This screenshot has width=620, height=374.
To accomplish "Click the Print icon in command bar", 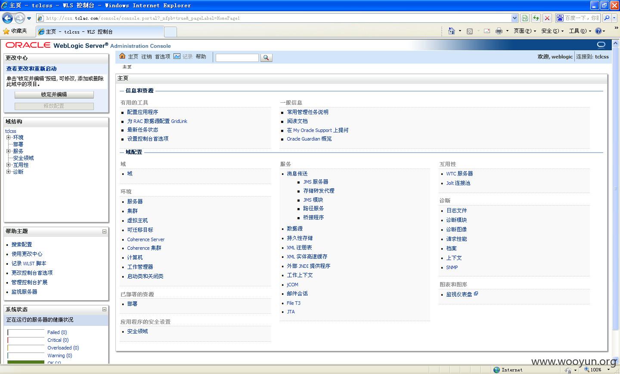I will 499,31.
